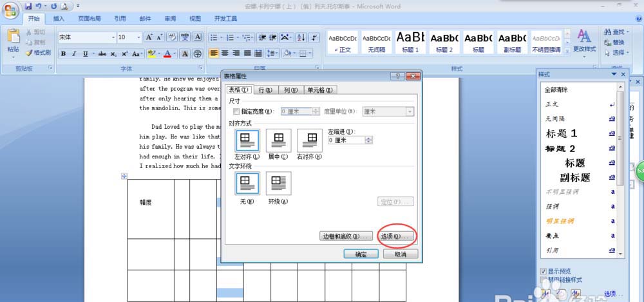
Task: Click the 选项 button in dialog
Action: point(395,236)
